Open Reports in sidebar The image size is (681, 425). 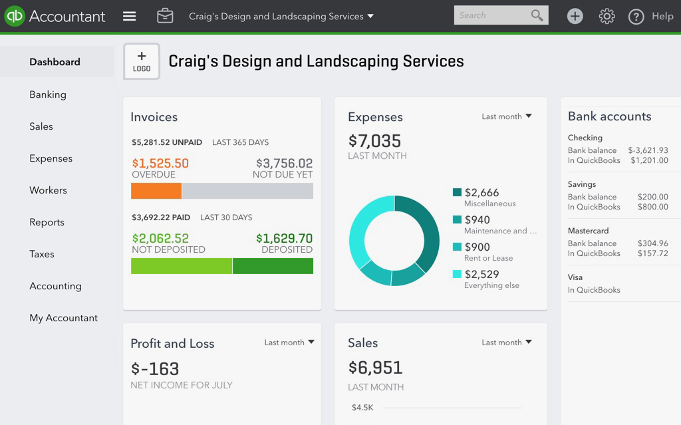(47, 222)
